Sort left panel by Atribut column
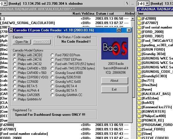The height and width of the screenshot is (139, 173). tap(130, 14)
